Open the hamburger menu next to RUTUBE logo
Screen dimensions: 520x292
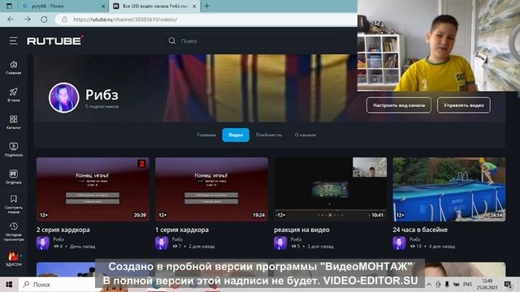(13, 41)
